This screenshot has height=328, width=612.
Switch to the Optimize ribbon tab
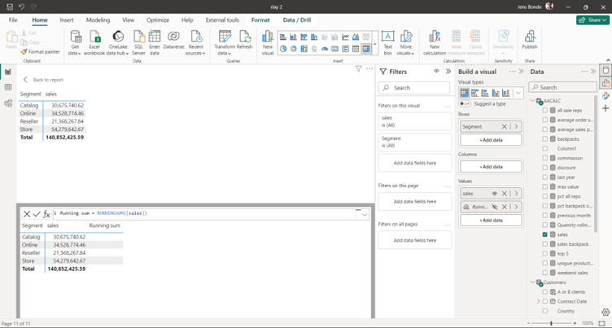[x=158, y=20]
